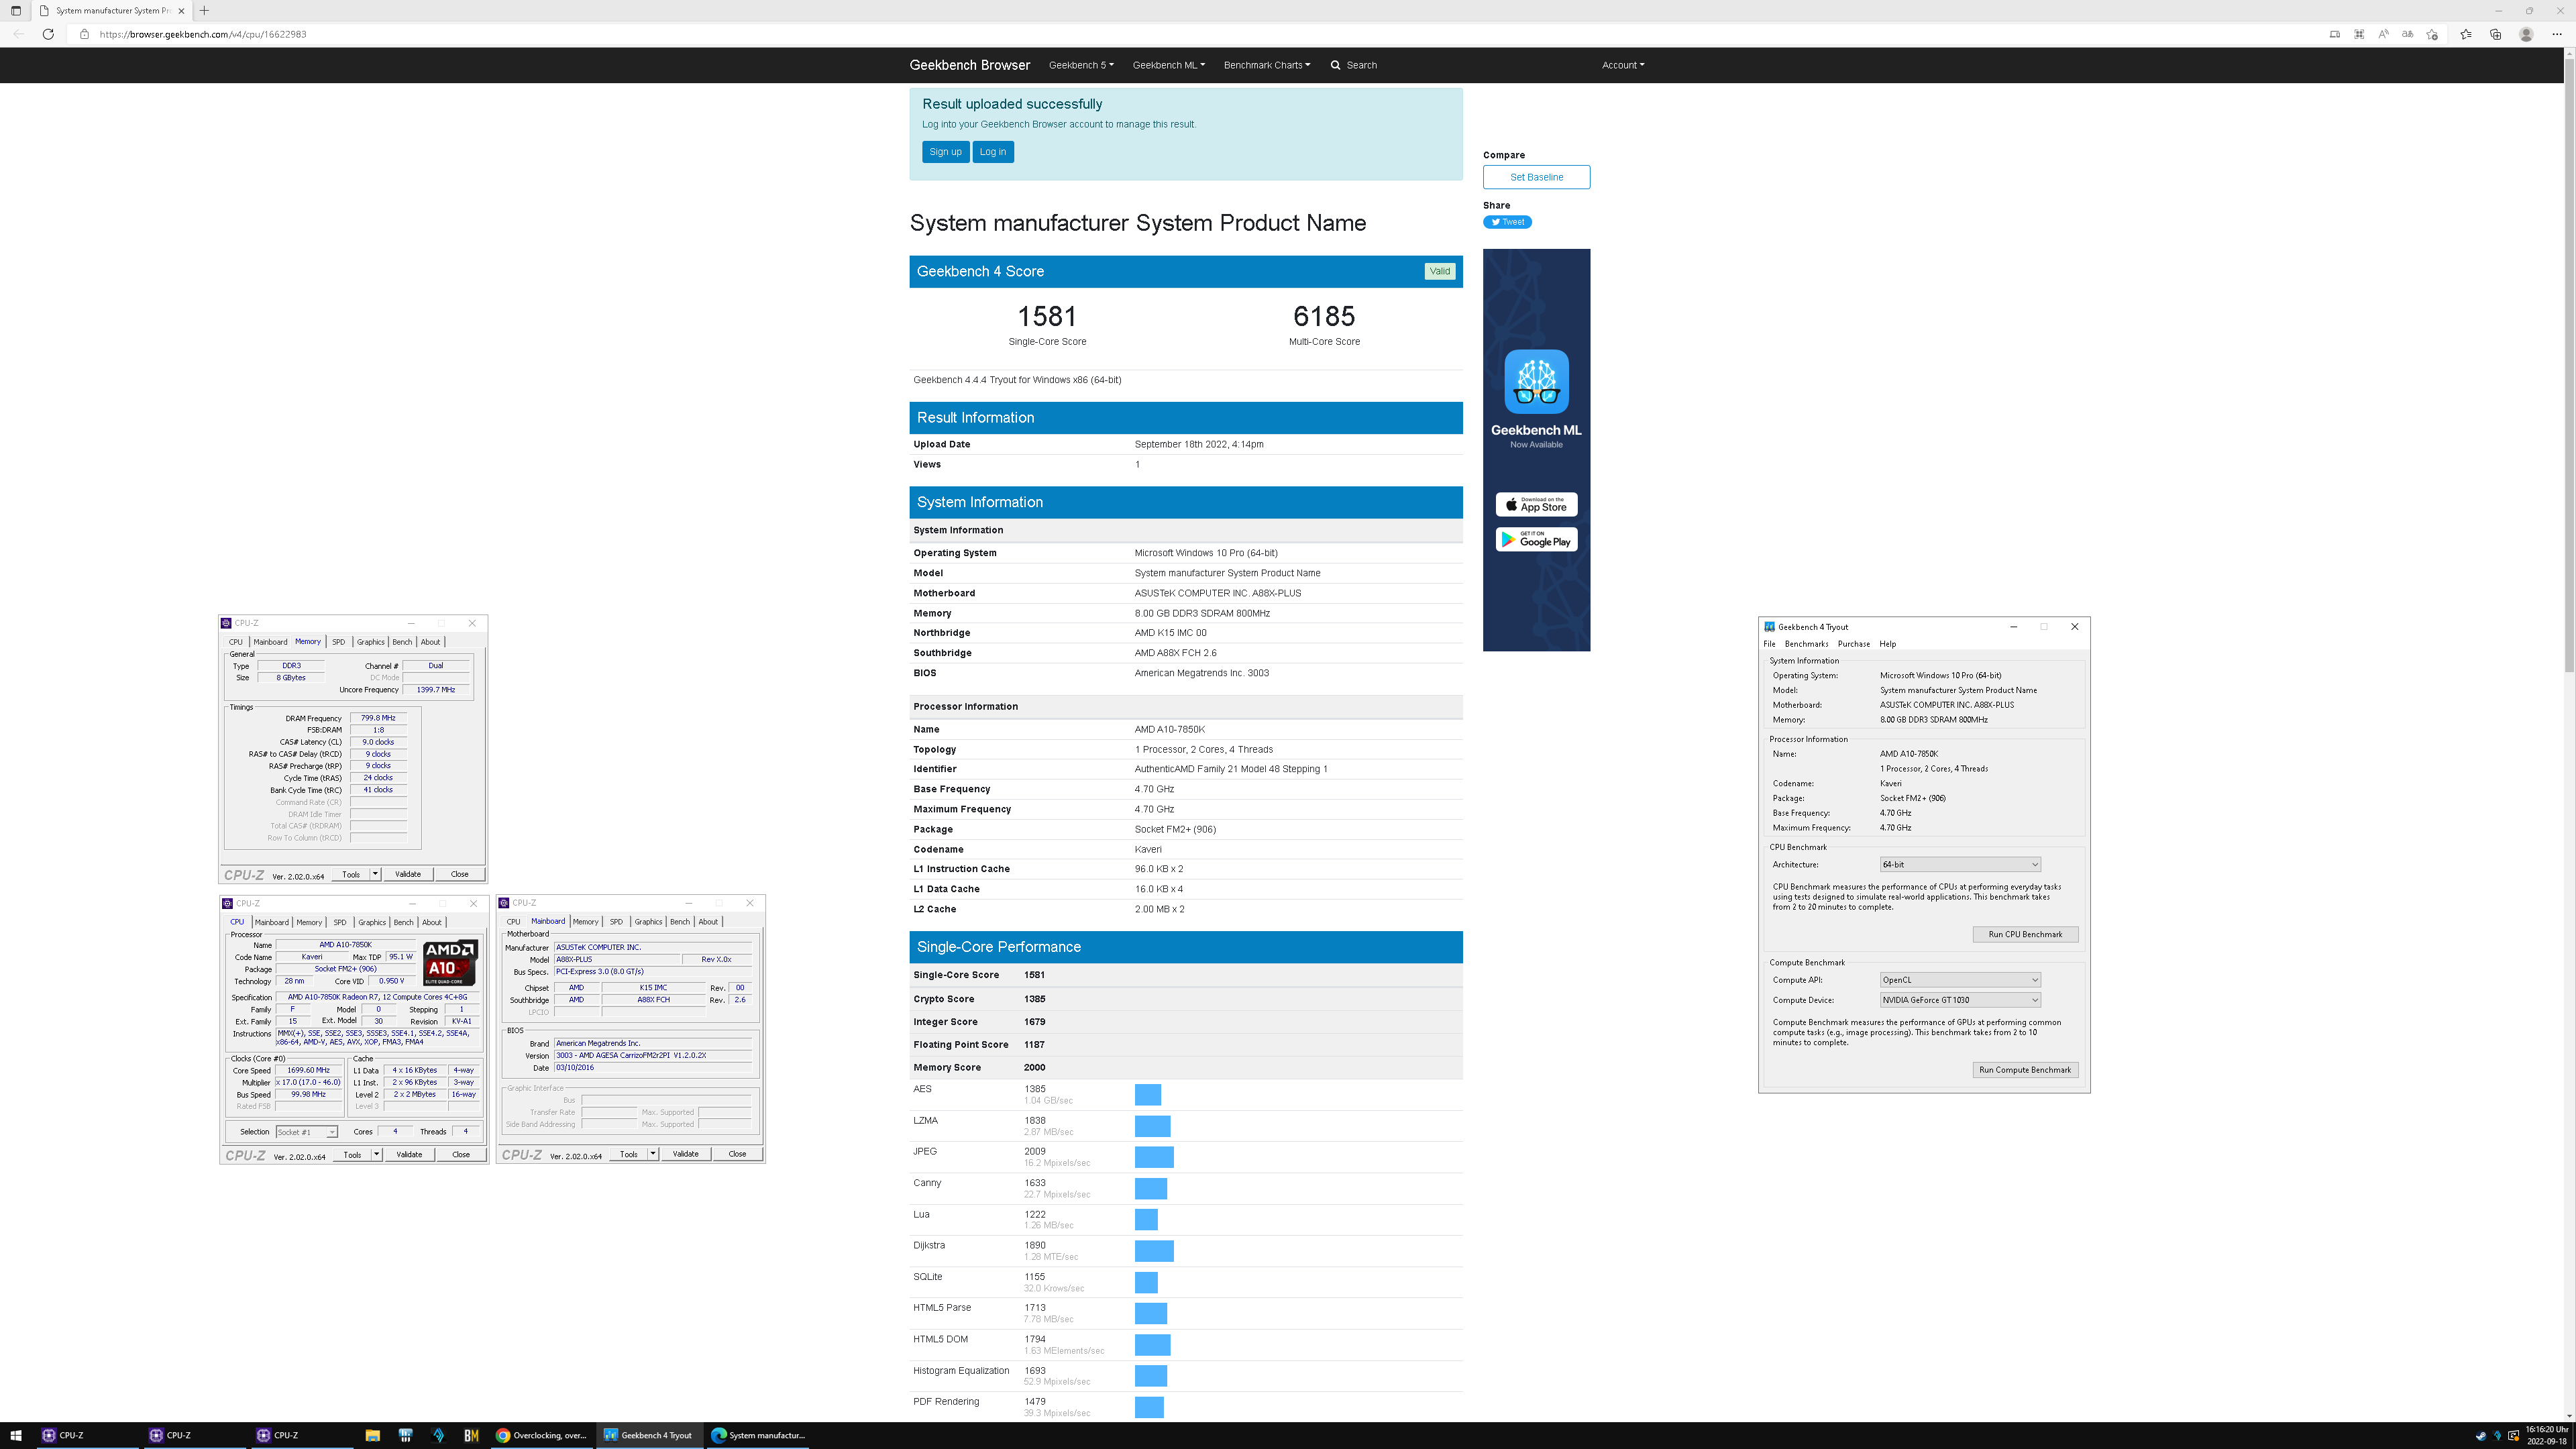Viewport: 2576px width, 1449px height.
Task: Click the Geekbench ML app logo in ad
Action: (1536, 381)
